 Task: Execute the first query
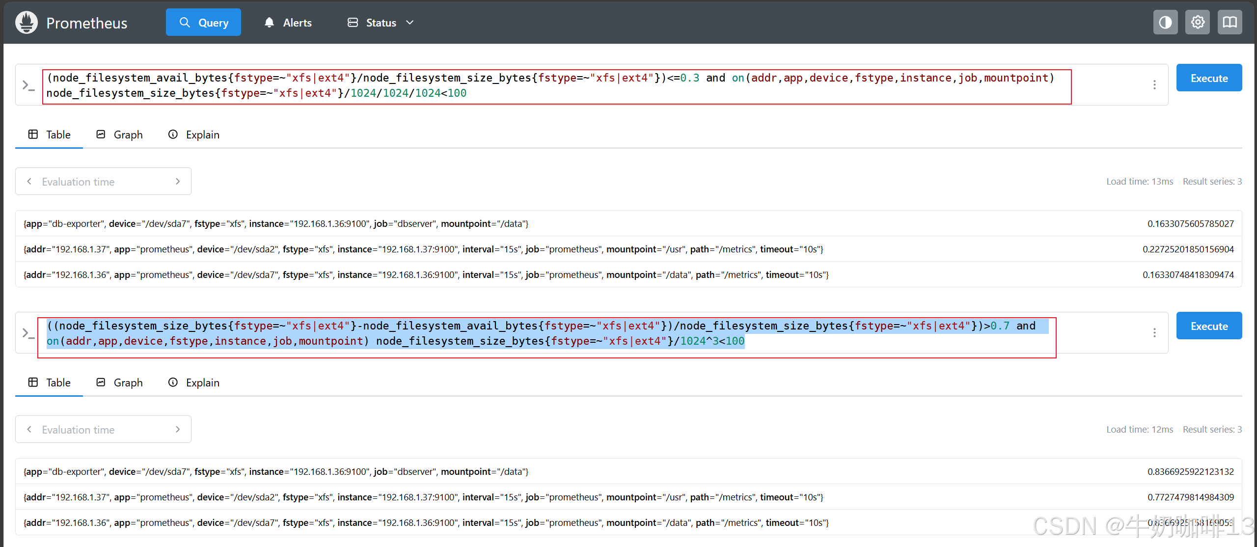pyautogui.click(x=1209, y=78)
